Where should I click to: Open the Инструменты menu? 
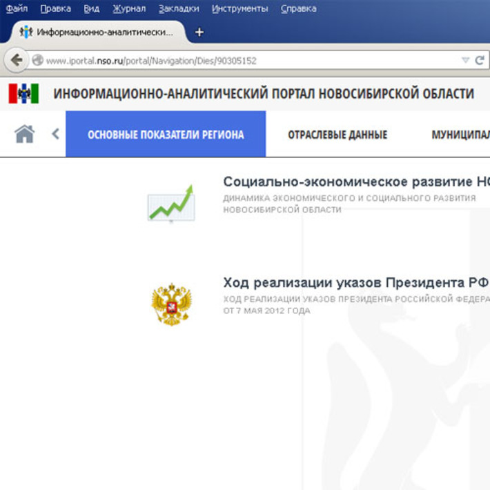click(x=239, y=8)
